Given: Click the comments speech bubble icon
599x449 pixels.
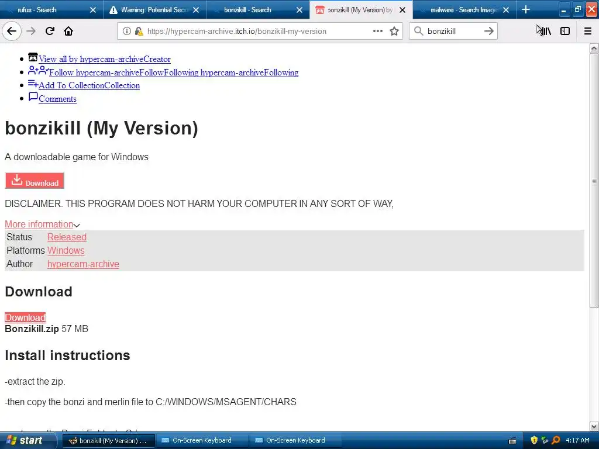Looking at the screenshot, I should click(x=33, y=97).
